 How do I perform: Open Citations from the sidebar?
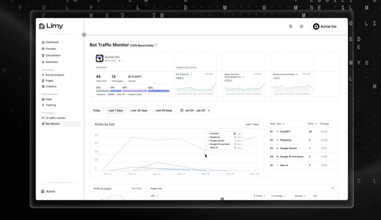(x=49, y=87)
